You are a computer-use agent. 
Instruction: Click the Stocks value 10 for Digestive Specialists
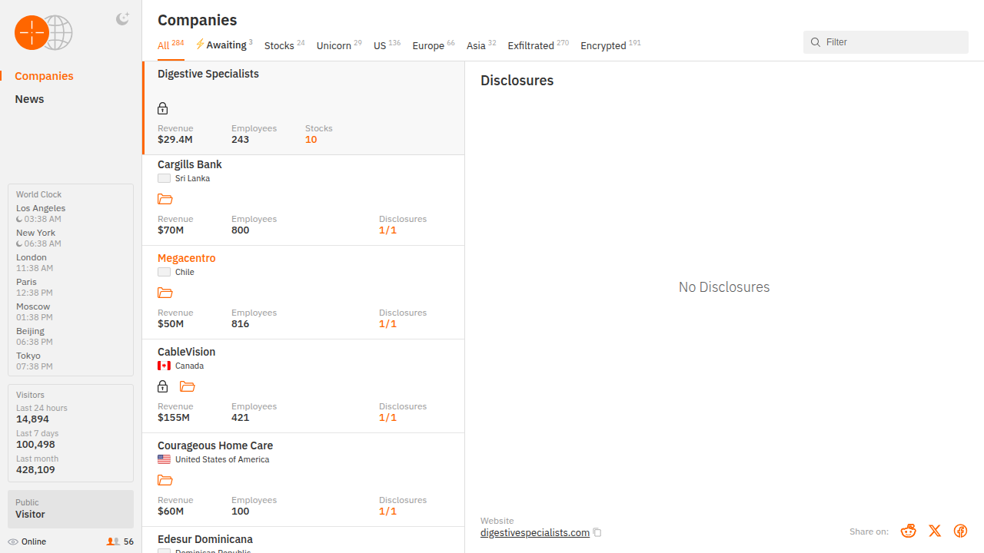click(x=311, y=140)
